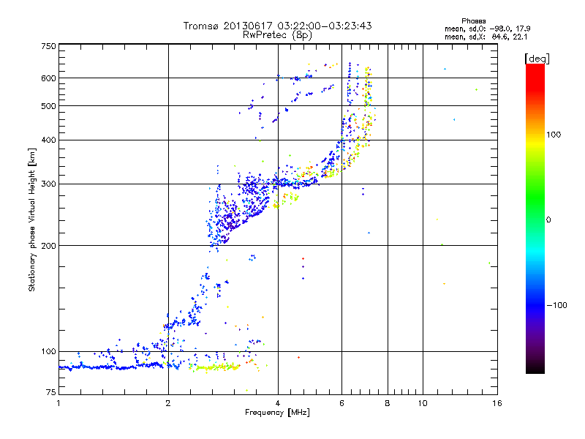Click the y-axis label '300'
585x439 pixels.
coord(48,184)
